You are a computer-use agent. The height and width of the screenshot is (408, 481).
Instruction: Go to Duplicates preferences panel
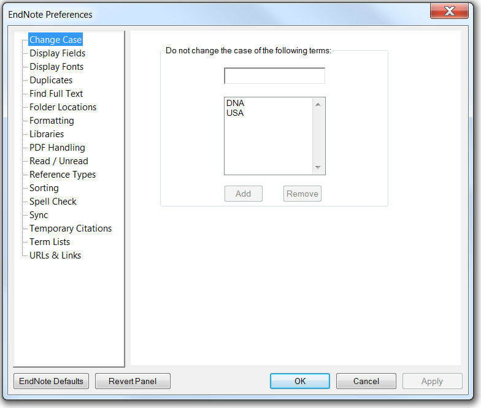coord(51,80)
